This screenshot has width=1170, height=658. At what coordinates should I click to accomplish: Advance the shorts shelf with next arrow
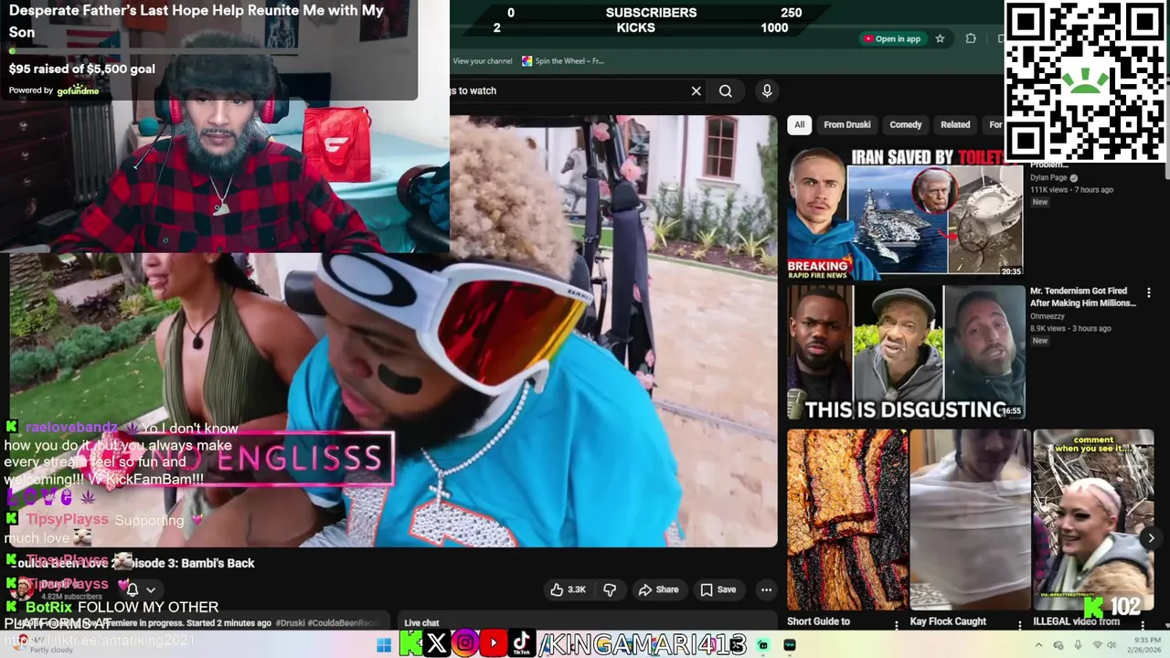(1151, 538)
